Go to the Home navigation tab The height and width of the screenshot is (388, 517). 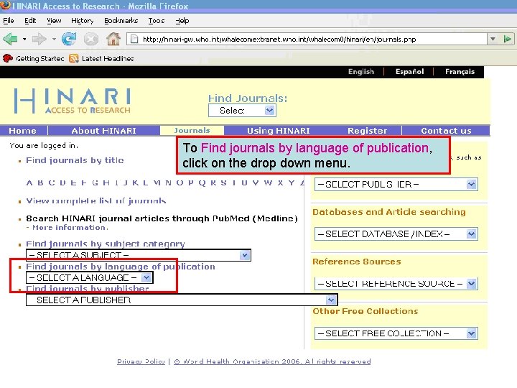[x=22, y=131]
